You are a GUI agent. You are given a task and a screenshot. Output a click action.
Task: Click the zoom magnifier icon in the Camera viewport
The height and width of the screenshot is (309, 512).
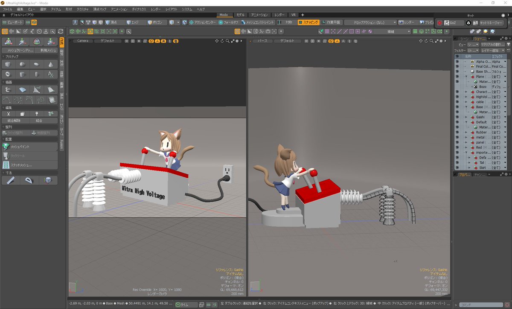(228, 41)
